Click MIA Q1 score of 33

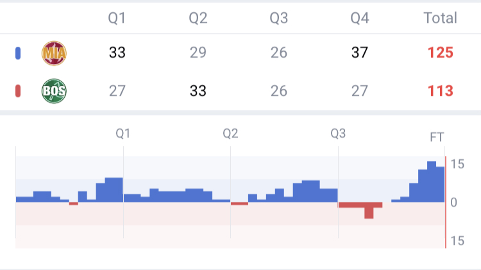(x=117, y=52)
